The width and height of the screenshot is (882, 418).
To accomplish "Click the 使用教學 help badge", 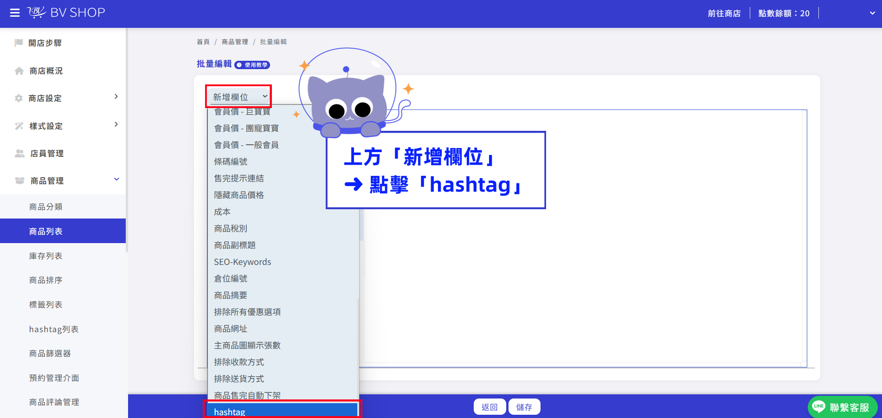I will tap(252, 65).
